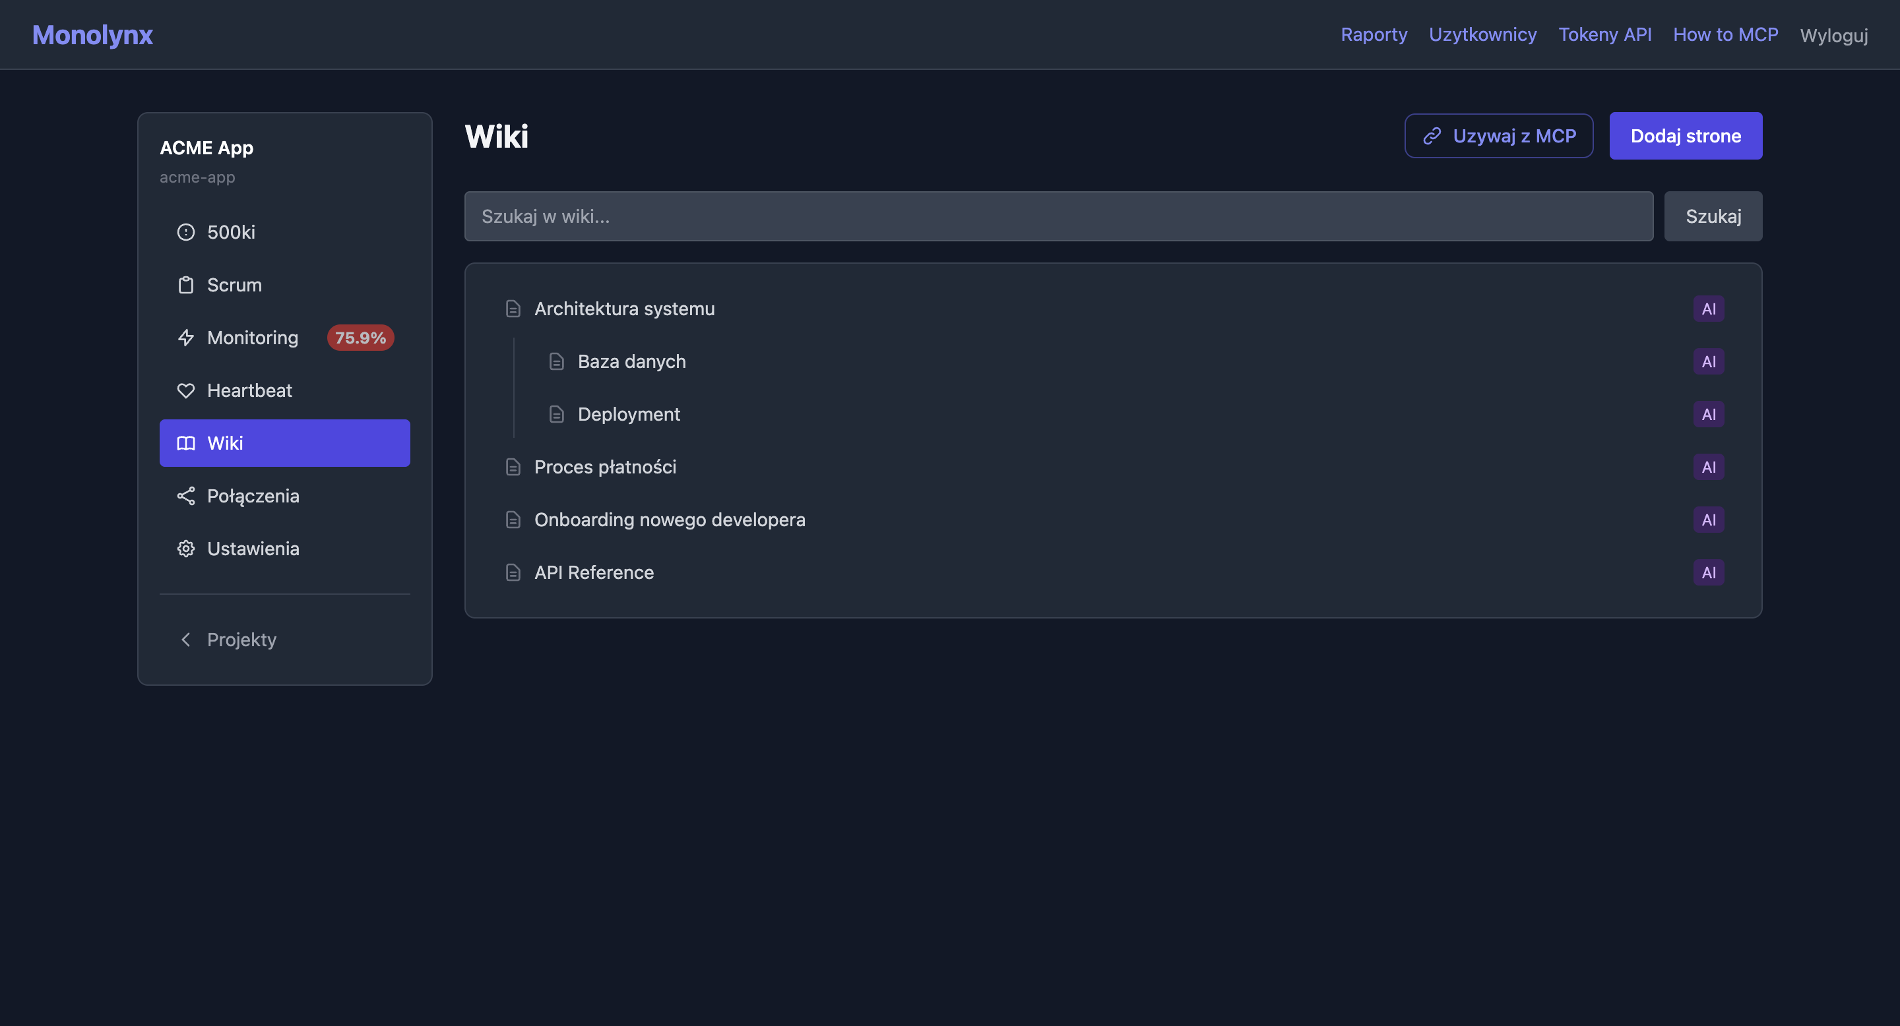Click the Monitoring lightning bolt icon
This screenshot has width=1900, height=1026.
pos(186,337)
